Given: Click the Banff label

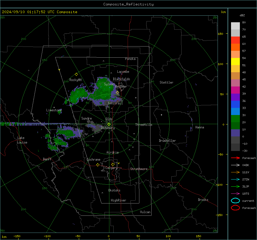Looking at the screenshot, I should point(47,159).
